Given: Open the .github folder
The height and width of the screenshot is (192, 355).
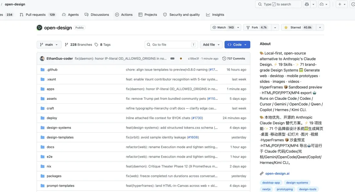Looking at the screenshot, I should click(x=52, y=70).
